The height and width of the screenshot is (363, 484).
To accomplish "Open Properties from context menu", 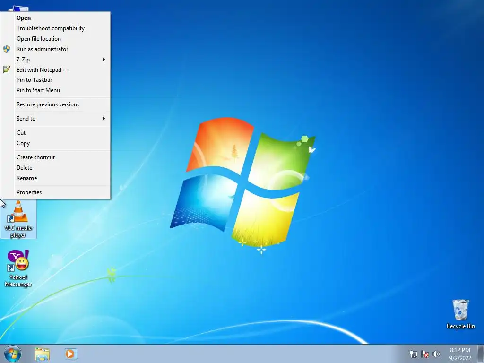I will (x=55, y=192).
